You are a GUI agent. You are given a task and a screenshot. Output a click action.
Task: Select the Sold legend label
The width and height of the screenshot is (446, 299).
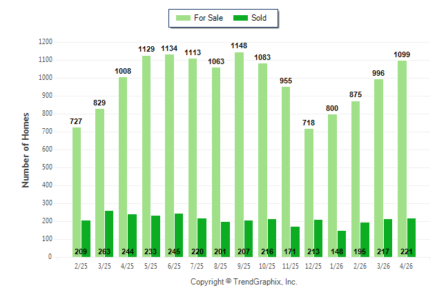(259, 18)
